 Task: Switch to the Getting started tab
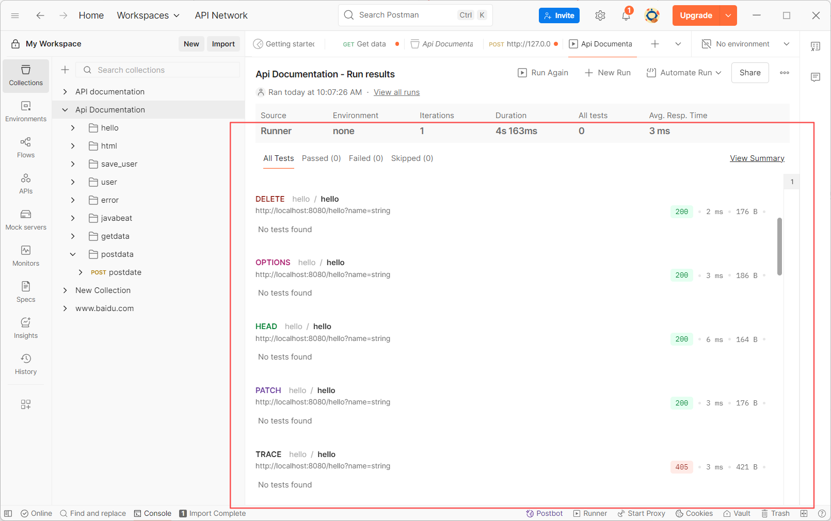pos(285,44)
